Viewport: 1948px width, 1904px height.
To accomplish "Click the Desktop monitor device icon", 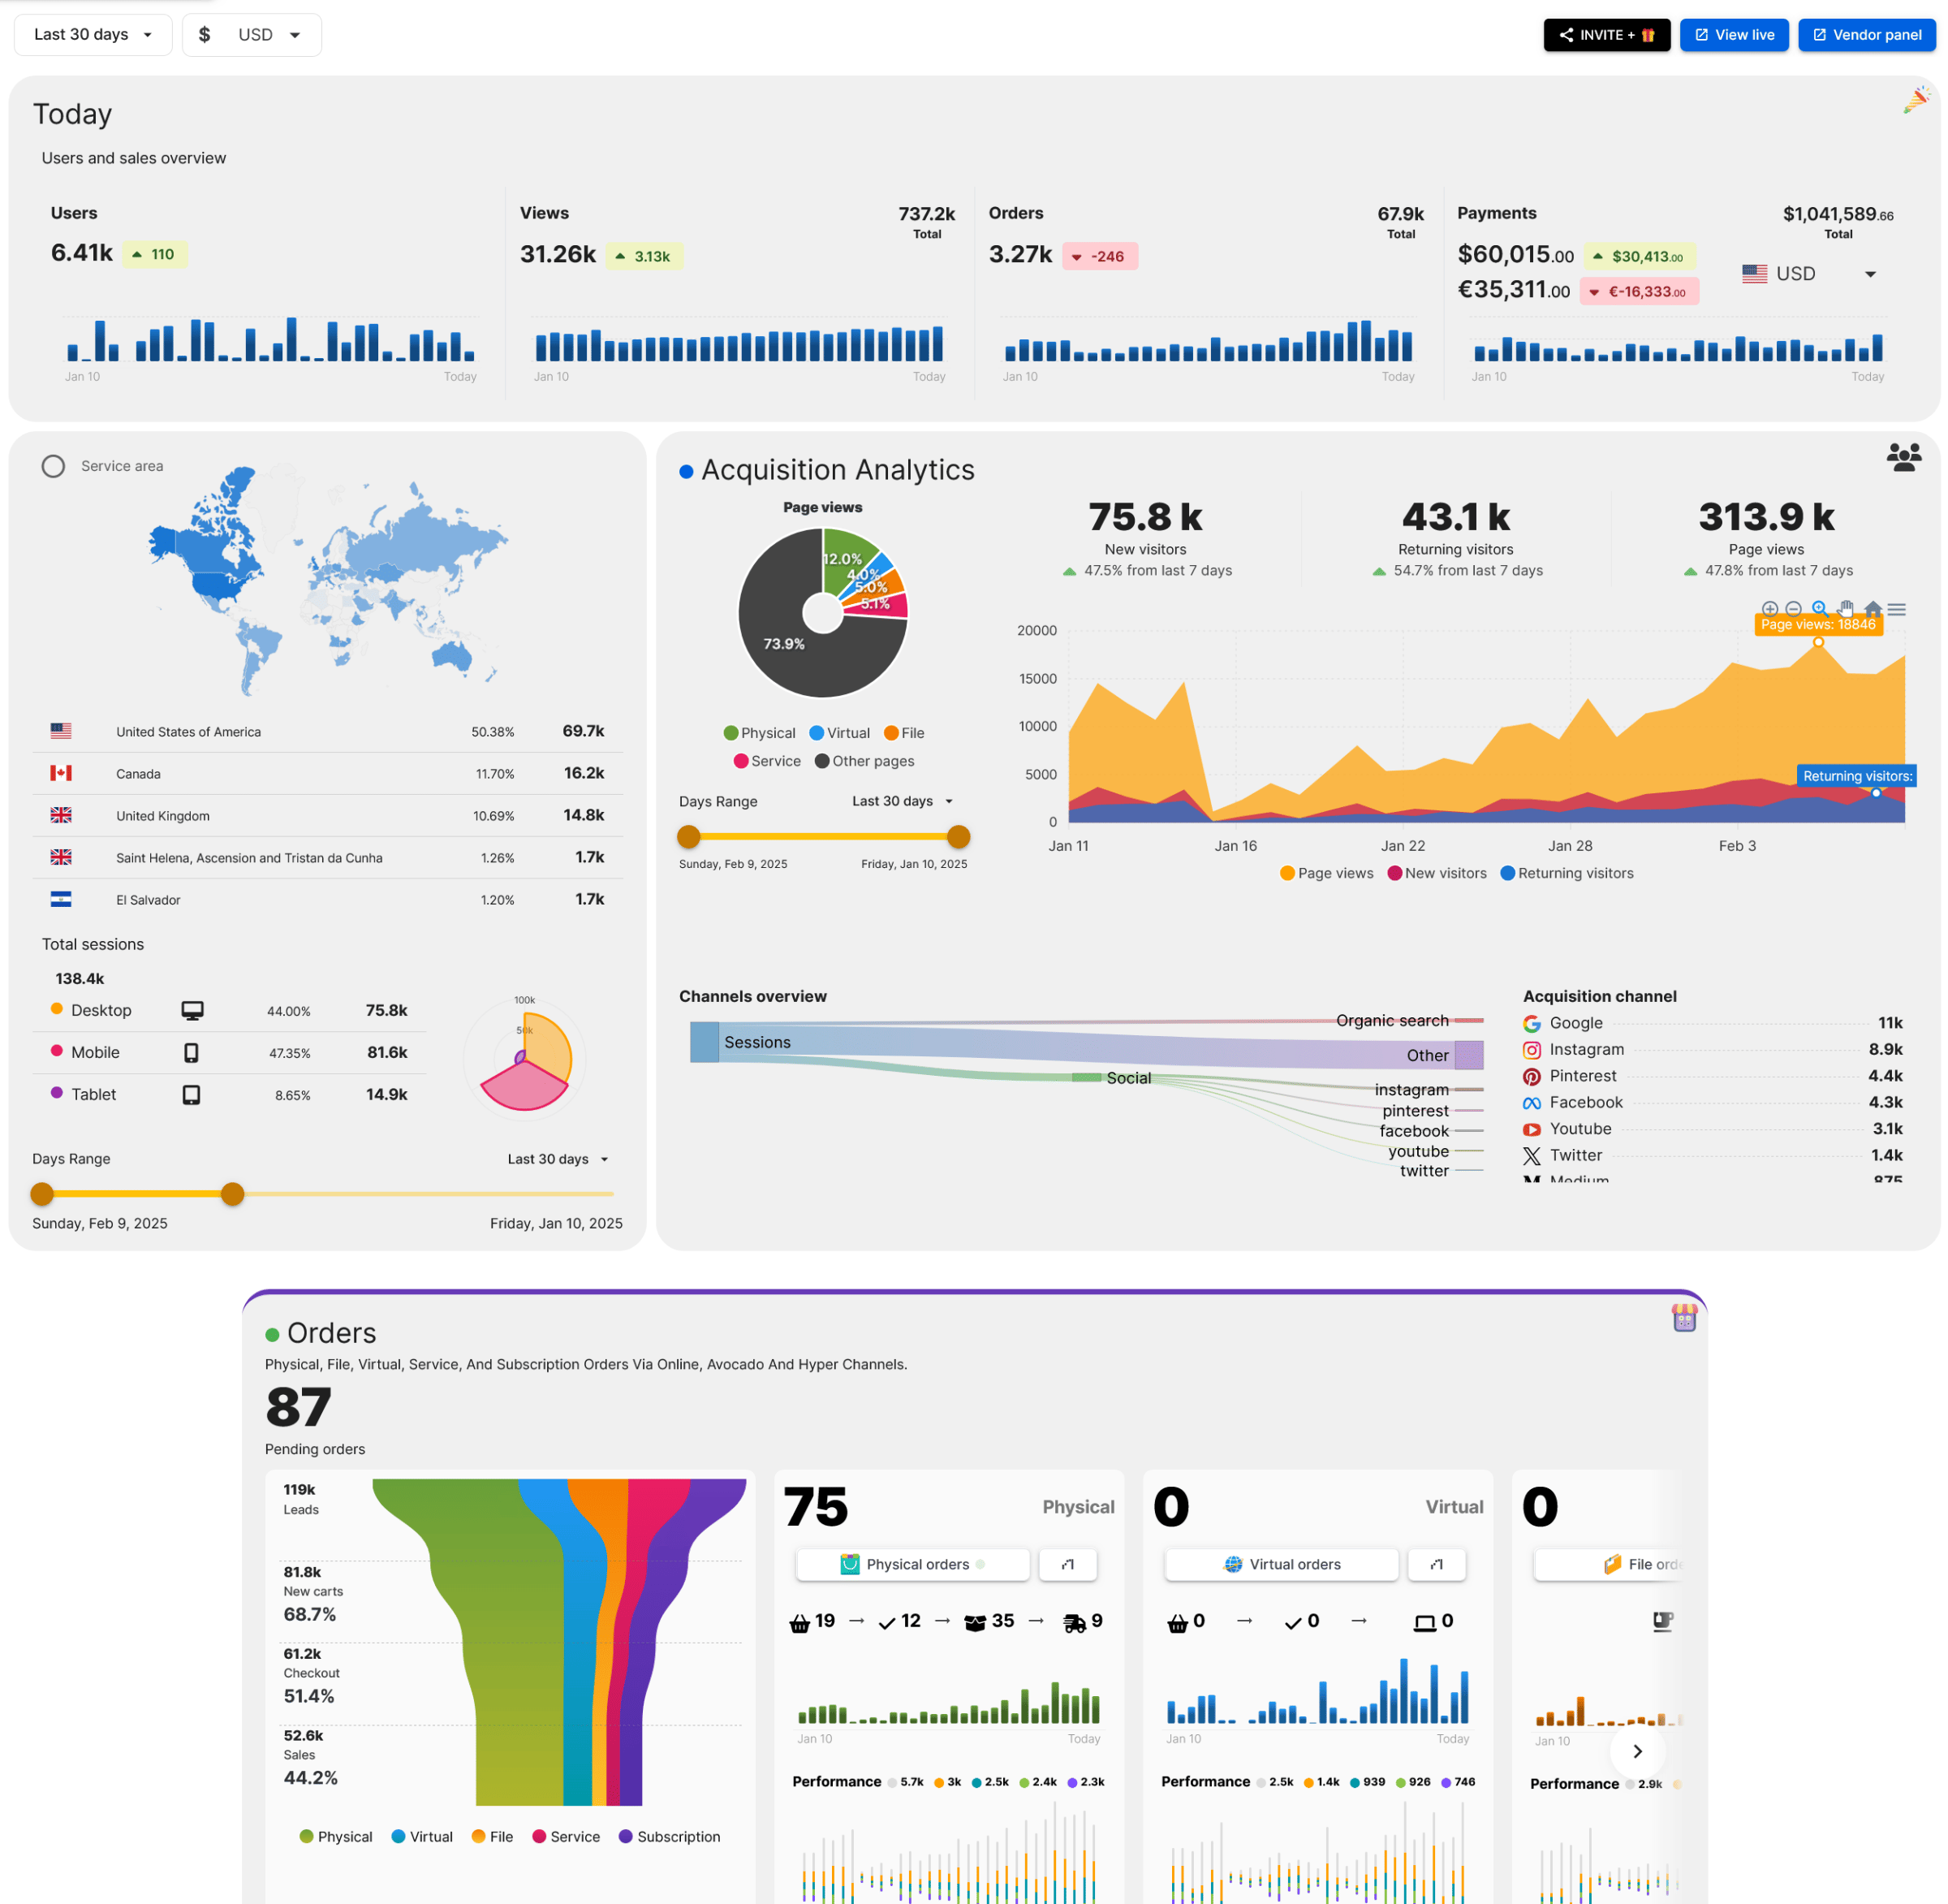I will (193, 1011).
